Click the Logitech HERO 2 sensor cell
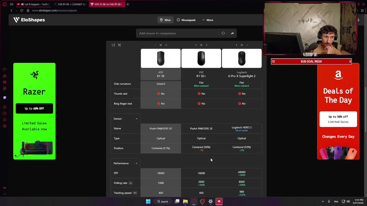The height and width of the screenshot is (206, 367). pos(242,128)
